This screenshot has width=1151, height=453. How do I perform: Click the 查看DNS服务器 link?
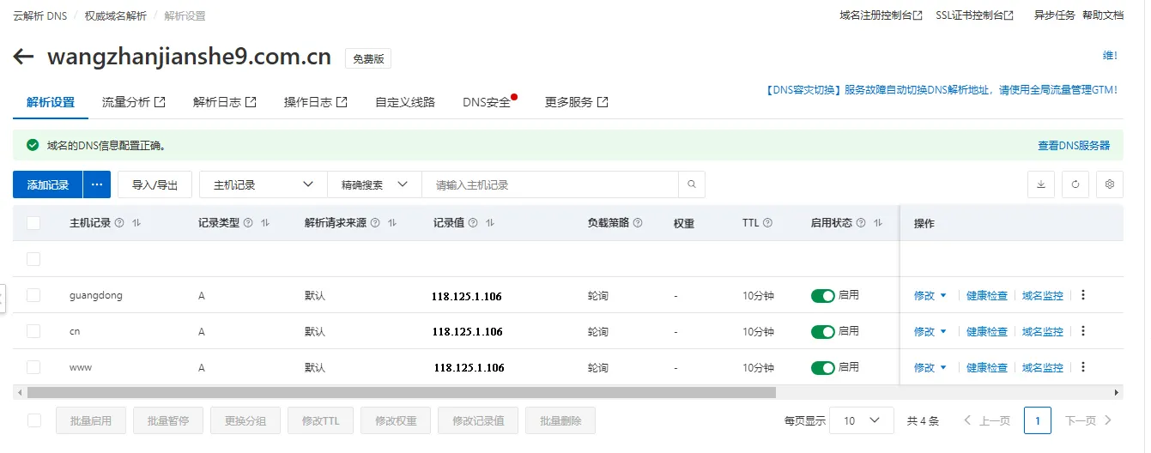pyautogui.click(x=1074, y=146)
